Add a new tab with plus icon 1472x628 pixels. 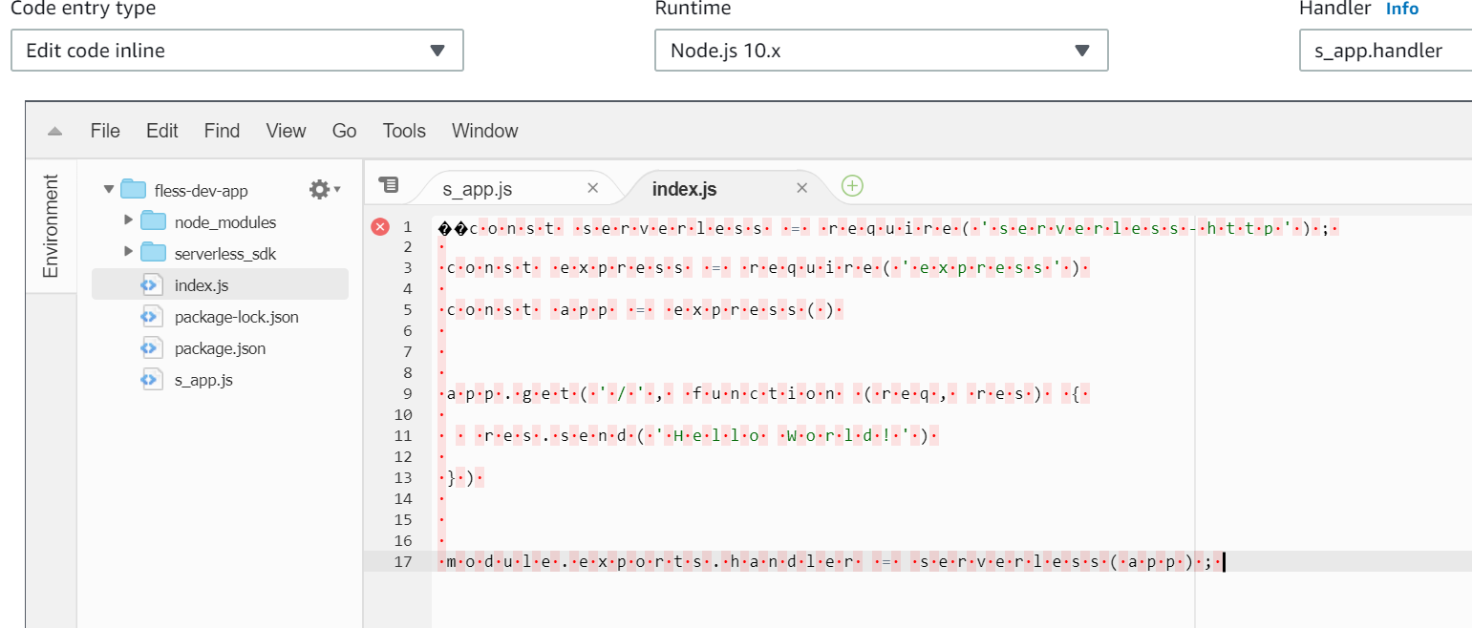click(x=852, y=186)
